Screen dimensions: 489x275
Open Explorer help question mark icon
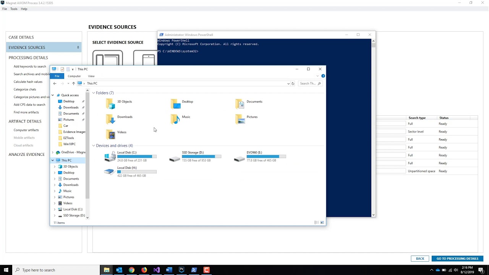click(323, 76)
